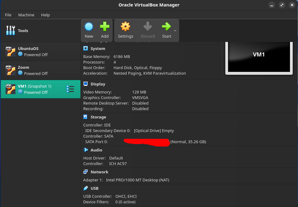
Task: Click the VM1 preview thumbnail
Action: pos(259,56)
